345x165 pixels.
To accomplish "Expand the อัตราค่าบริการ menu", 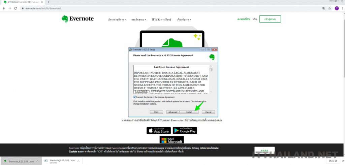I will click(x=117, y=20).
